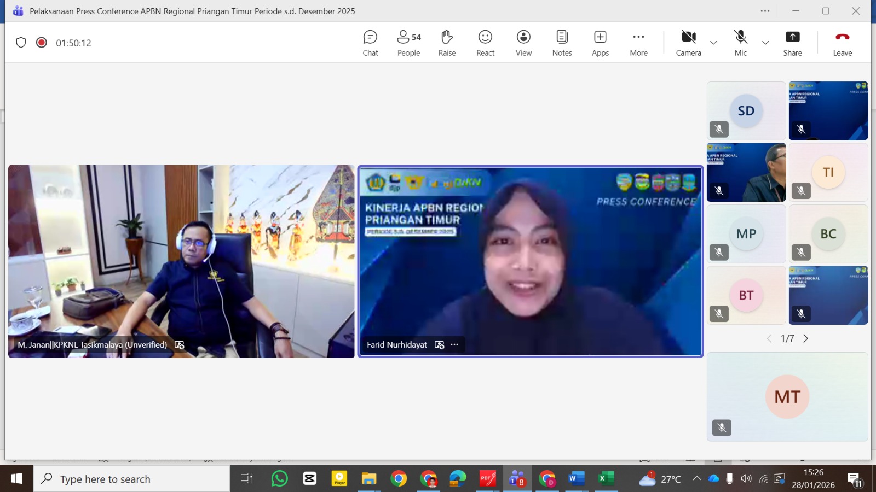The width and height of the screenshot is (876, 492).
Task: Click the Windows taskbar search box
Action: coord(131,479)
